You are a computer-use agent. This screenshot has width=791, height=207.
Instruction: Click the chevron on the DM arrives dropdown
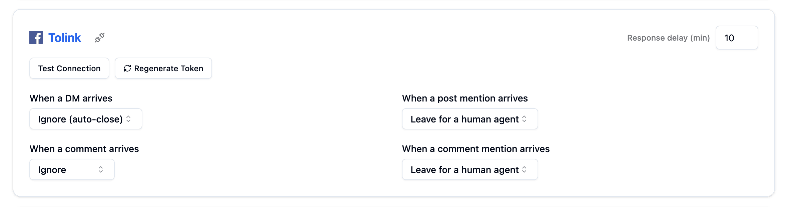[129, 119]
